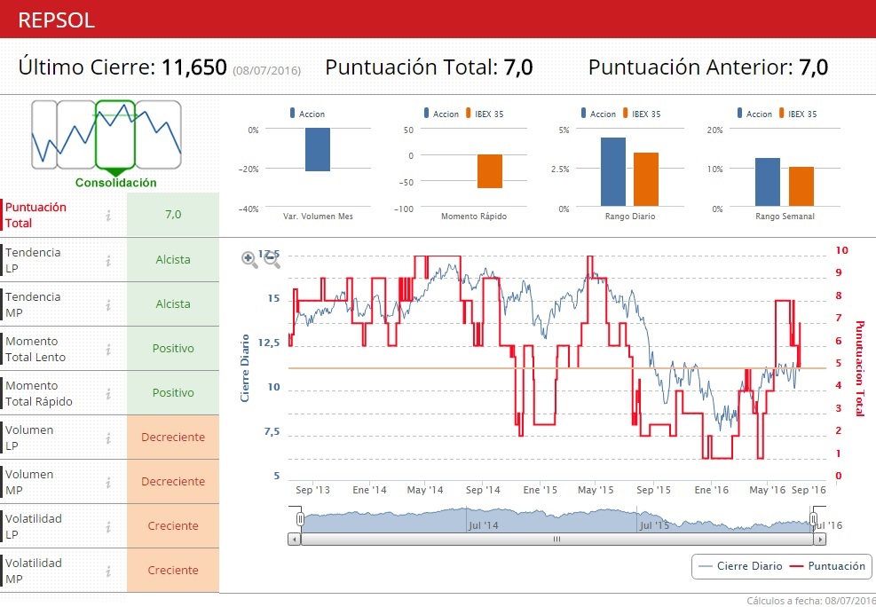The width and height of the screenshot is (876, 607).
Task: Click Positivo cell for Momento Total Rápido
Action: point(173,393)
